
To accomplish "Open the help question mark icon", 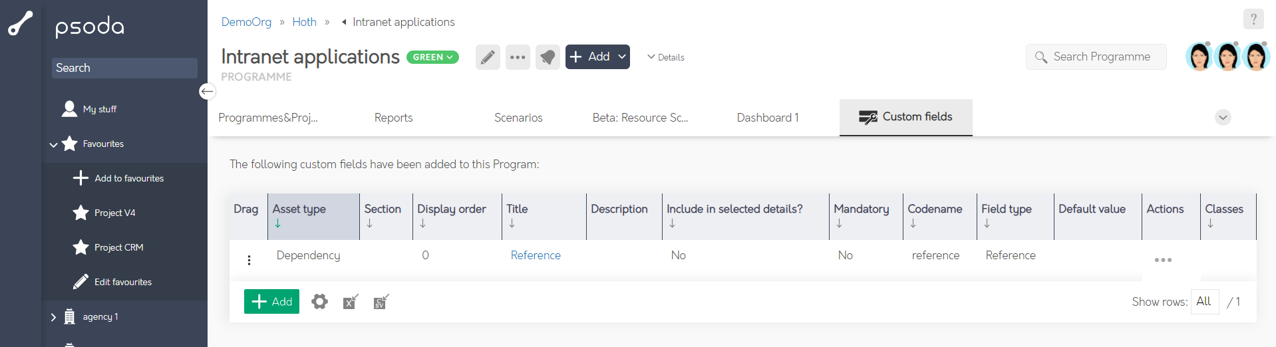I will (1253, 19).
